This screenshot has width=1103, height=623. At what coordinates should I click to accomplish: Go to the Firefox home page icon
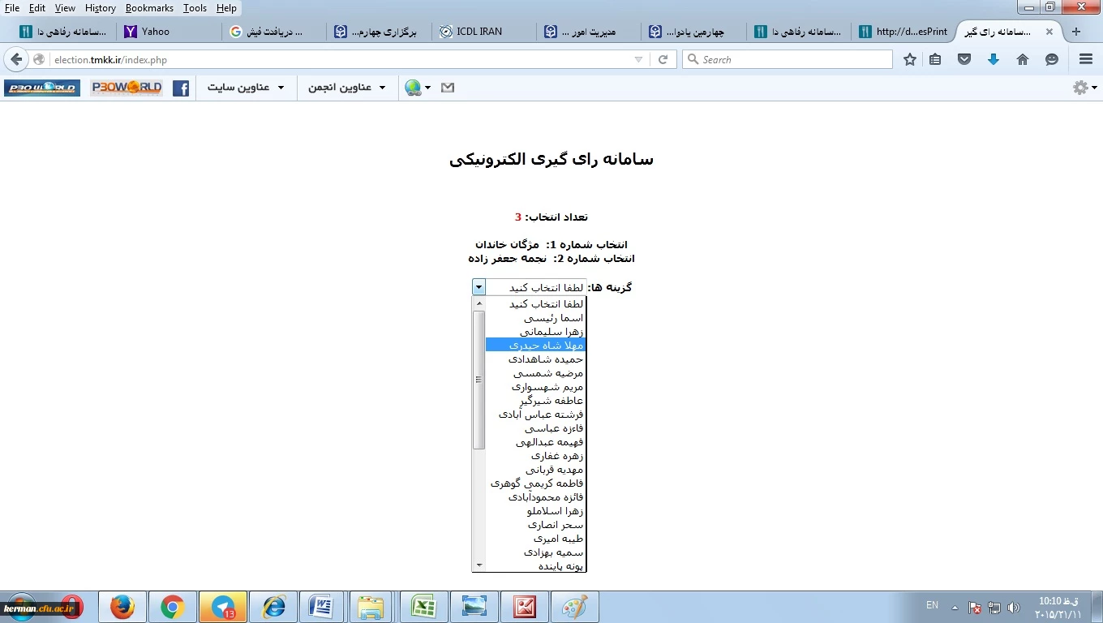(x=1022, y=59)
